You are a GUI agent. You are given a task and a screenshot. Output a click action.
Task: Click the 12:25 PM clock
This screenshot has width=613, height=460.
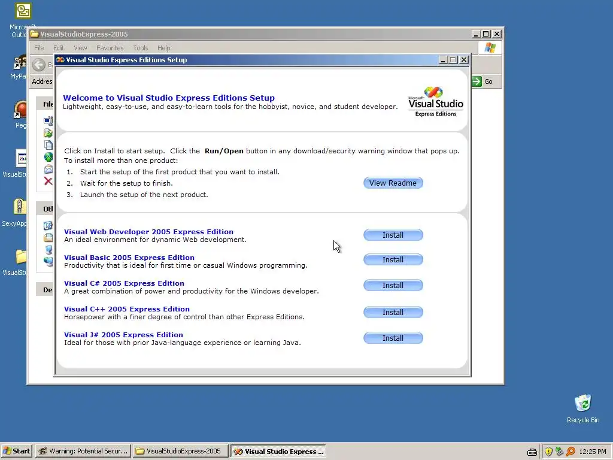592,452
